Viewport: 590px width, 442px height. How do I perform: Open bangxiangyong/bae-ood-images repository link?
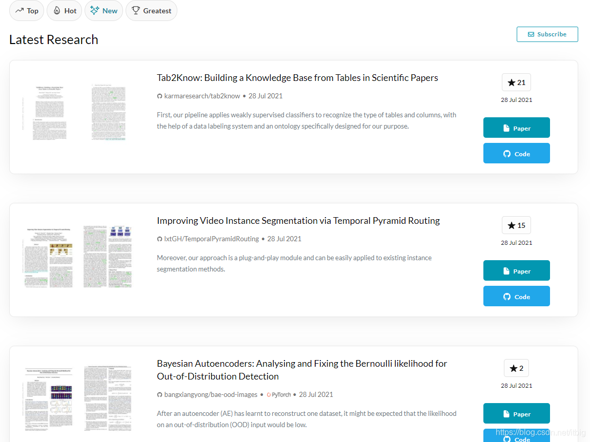(x=211, y=394)
